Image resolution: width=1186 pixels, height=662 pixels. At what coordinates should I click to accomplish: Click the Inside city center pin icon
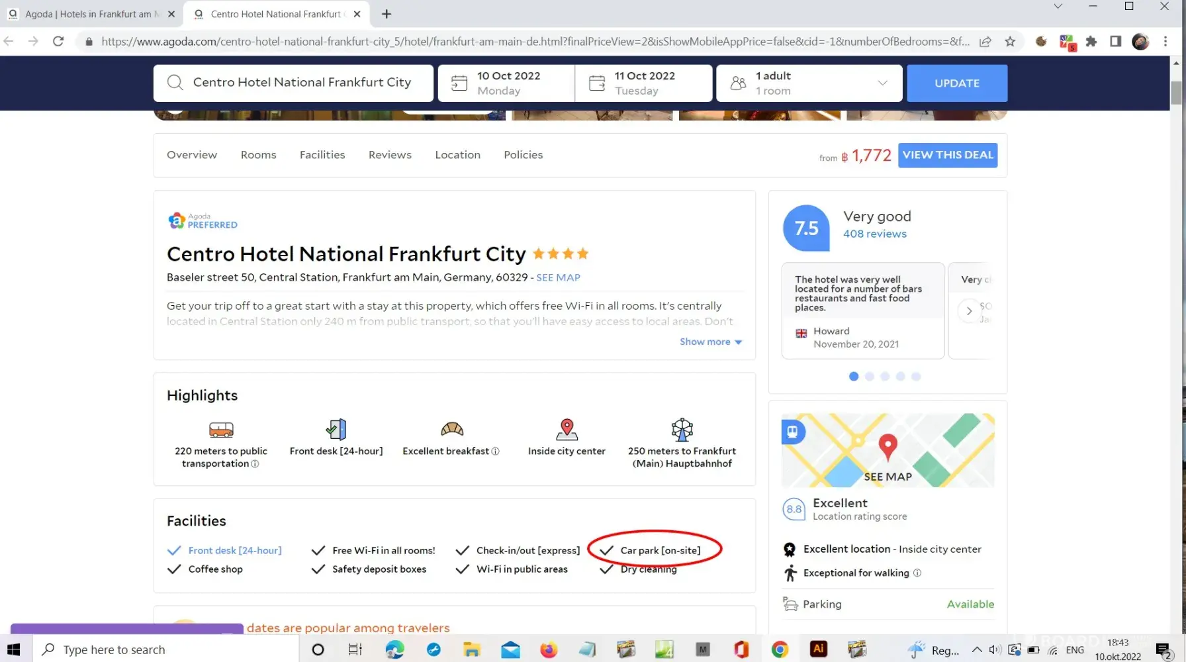pyautogui.click(x=567, y=430)
